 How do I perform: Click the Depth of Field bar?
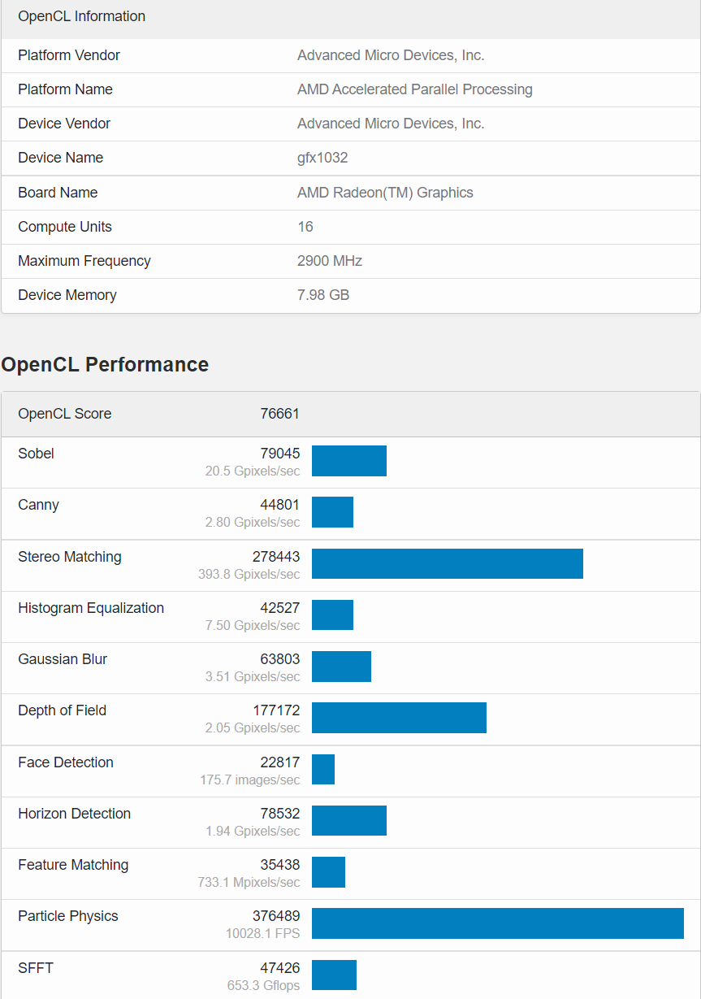(399, 718)
